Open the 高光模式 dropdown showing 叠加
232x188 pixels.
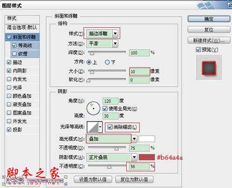point(134,139)
